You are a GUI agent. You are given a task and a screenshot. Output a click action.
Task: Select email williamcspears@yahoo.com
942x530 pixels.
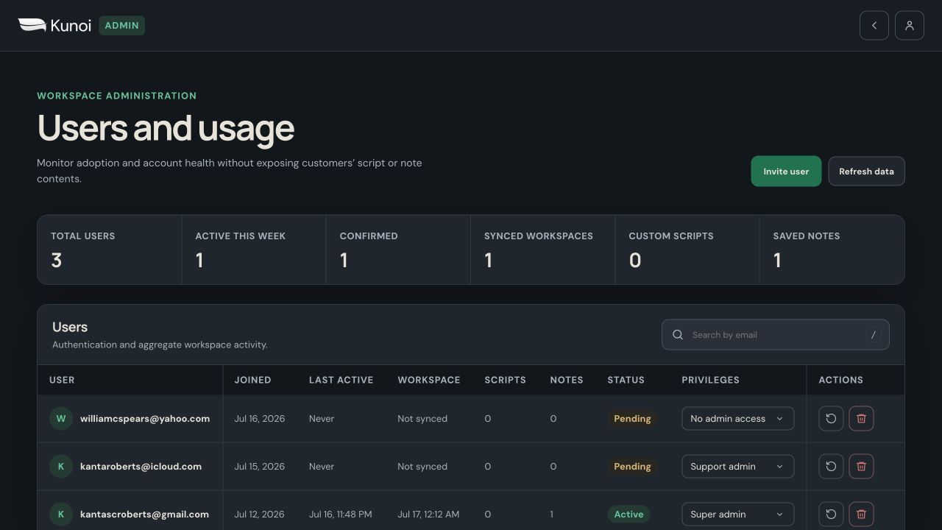145,419
